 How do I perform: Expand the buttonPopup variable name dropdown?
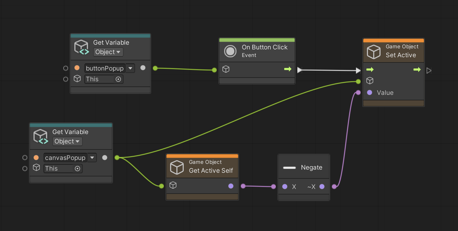click(130, 68)
